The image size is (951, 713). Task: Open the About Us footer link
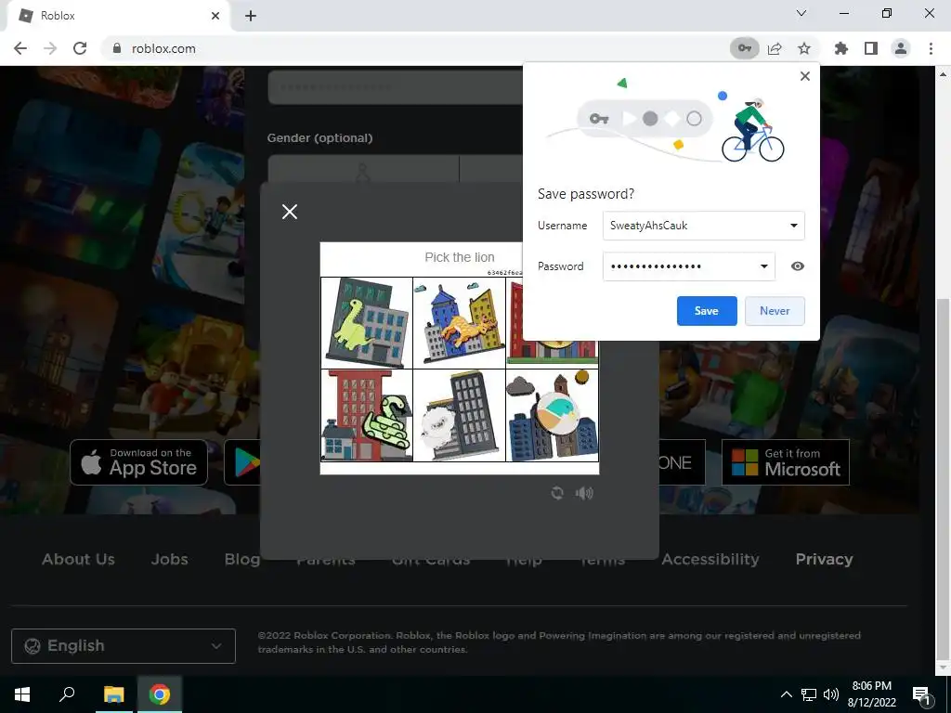(78, 559)
